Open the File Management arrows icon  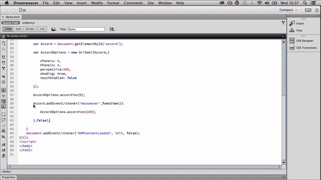112,29
